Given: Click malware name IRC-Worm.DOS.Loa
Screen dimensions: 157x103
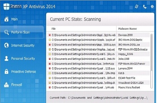Looking at the screenshot, I should coord(129,45).
